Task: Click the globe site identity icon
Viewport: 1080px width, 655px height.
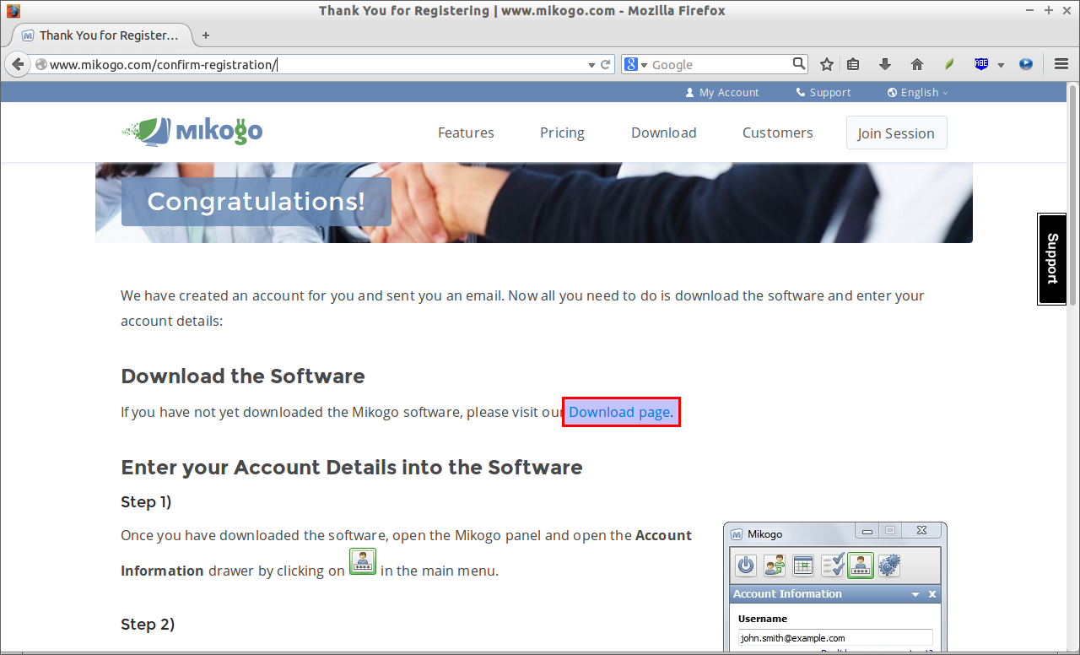Action: pos(40,64)
